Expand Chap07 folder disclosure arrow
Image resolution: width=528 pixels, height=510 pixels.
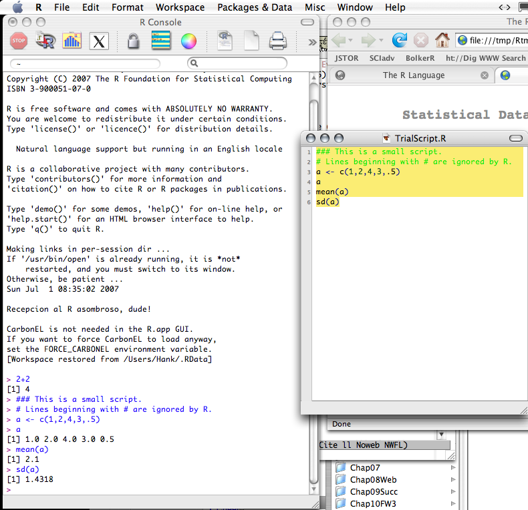point(453,467)
